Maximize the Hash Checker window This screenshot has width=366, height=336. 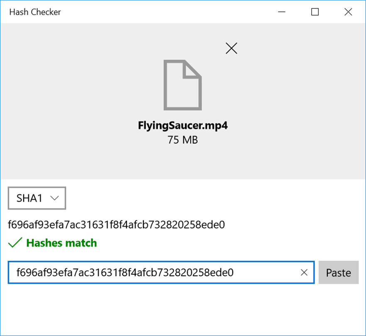coord(315,12)
